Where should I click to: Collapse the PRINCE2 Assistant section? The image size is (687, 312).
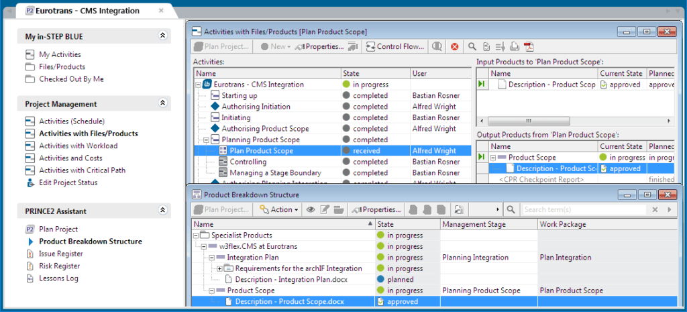click(163, 211)
